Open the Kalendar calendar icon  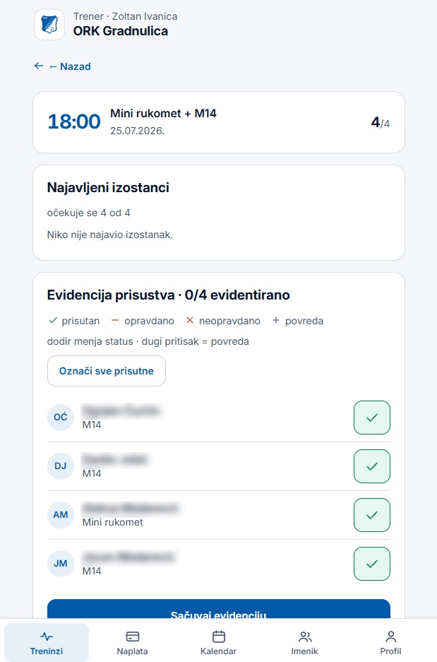pyautogui.click(x=219, y=637)
